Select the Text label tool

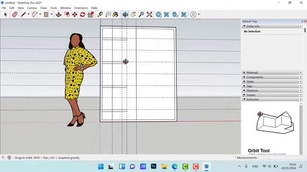pyautogui.click(x=108, y=15)
